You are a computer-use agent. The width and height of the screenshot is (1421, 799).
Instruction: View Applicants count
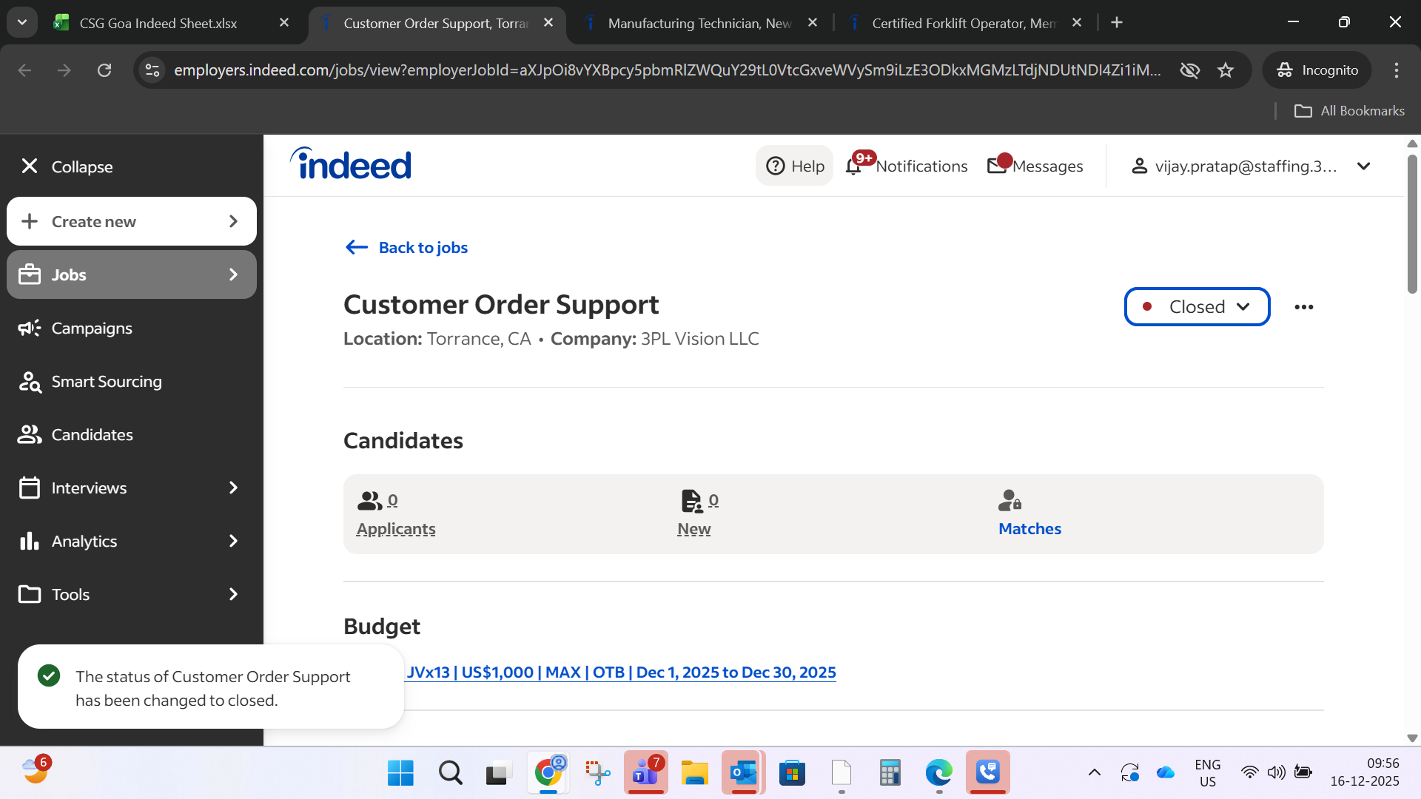click(396, 513)
